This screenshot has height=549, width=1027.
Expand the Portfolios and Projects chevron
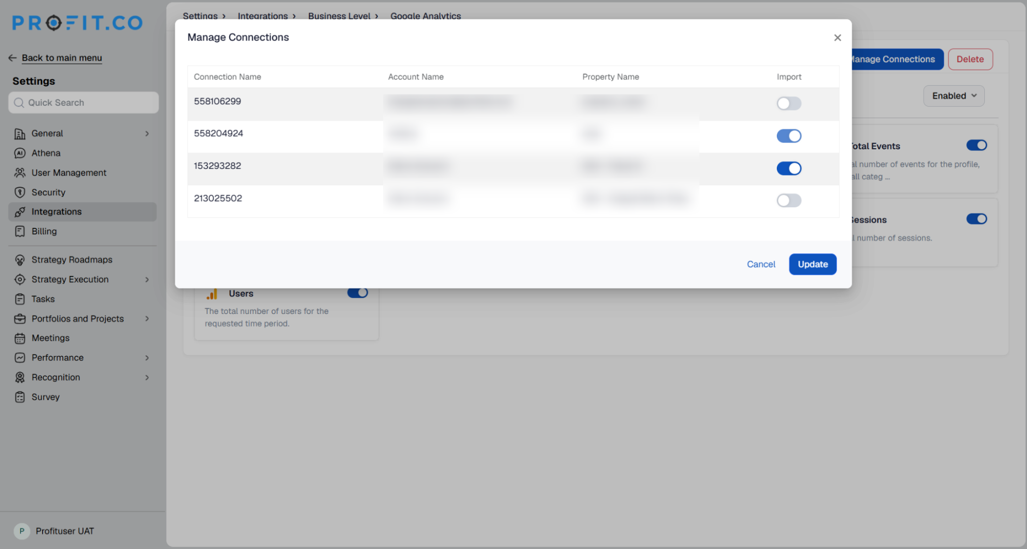(147, 319)
